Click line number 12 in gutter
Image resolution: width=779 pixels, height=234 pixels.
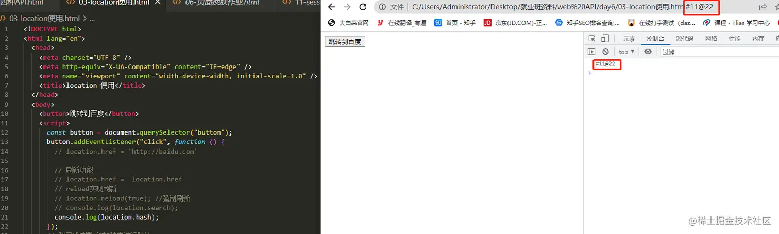point(5,132)
